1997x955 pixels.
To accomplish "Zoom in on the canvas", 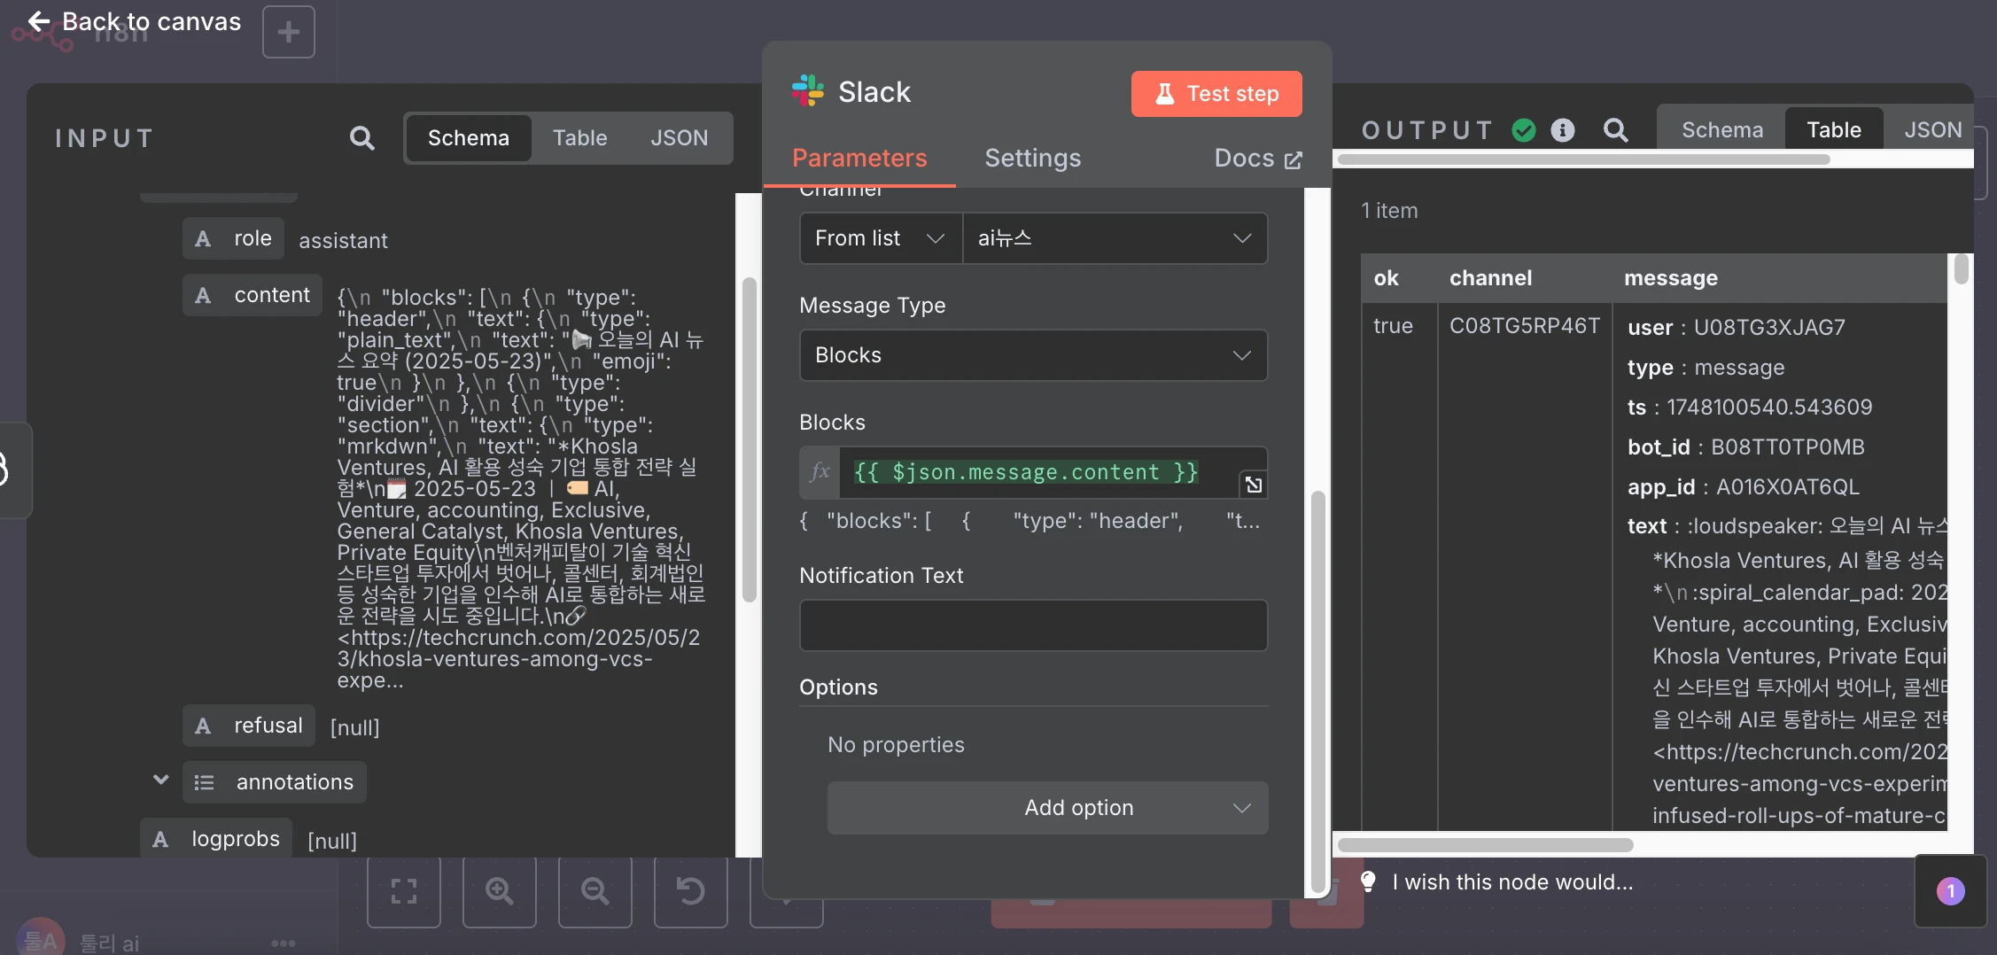I will 500,890.
